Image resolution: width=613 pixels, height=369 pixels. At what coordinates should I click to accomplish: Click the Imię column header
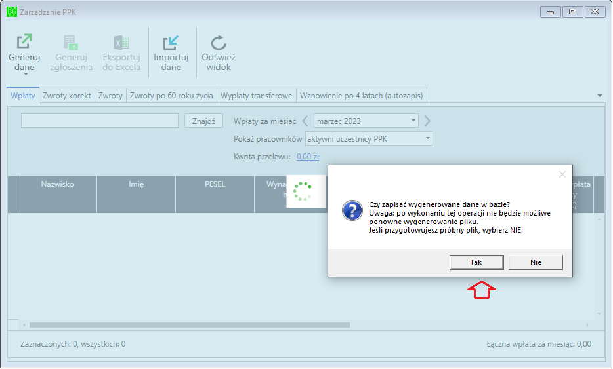(x=136, y=195)
